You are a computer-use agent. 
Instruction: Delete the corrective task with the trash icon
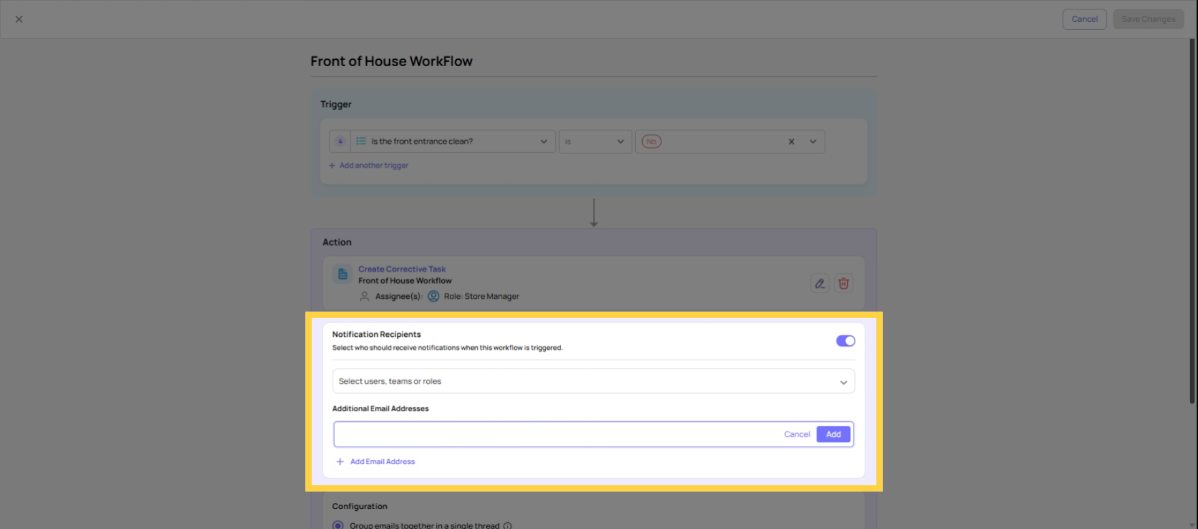tap(844, 283)
